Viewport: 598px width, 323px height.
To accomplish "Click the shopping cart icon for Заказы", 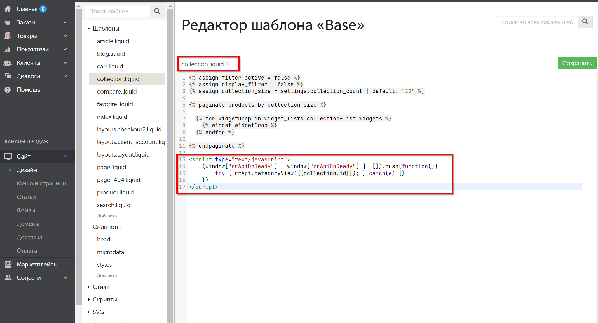I will click(8, 22).
